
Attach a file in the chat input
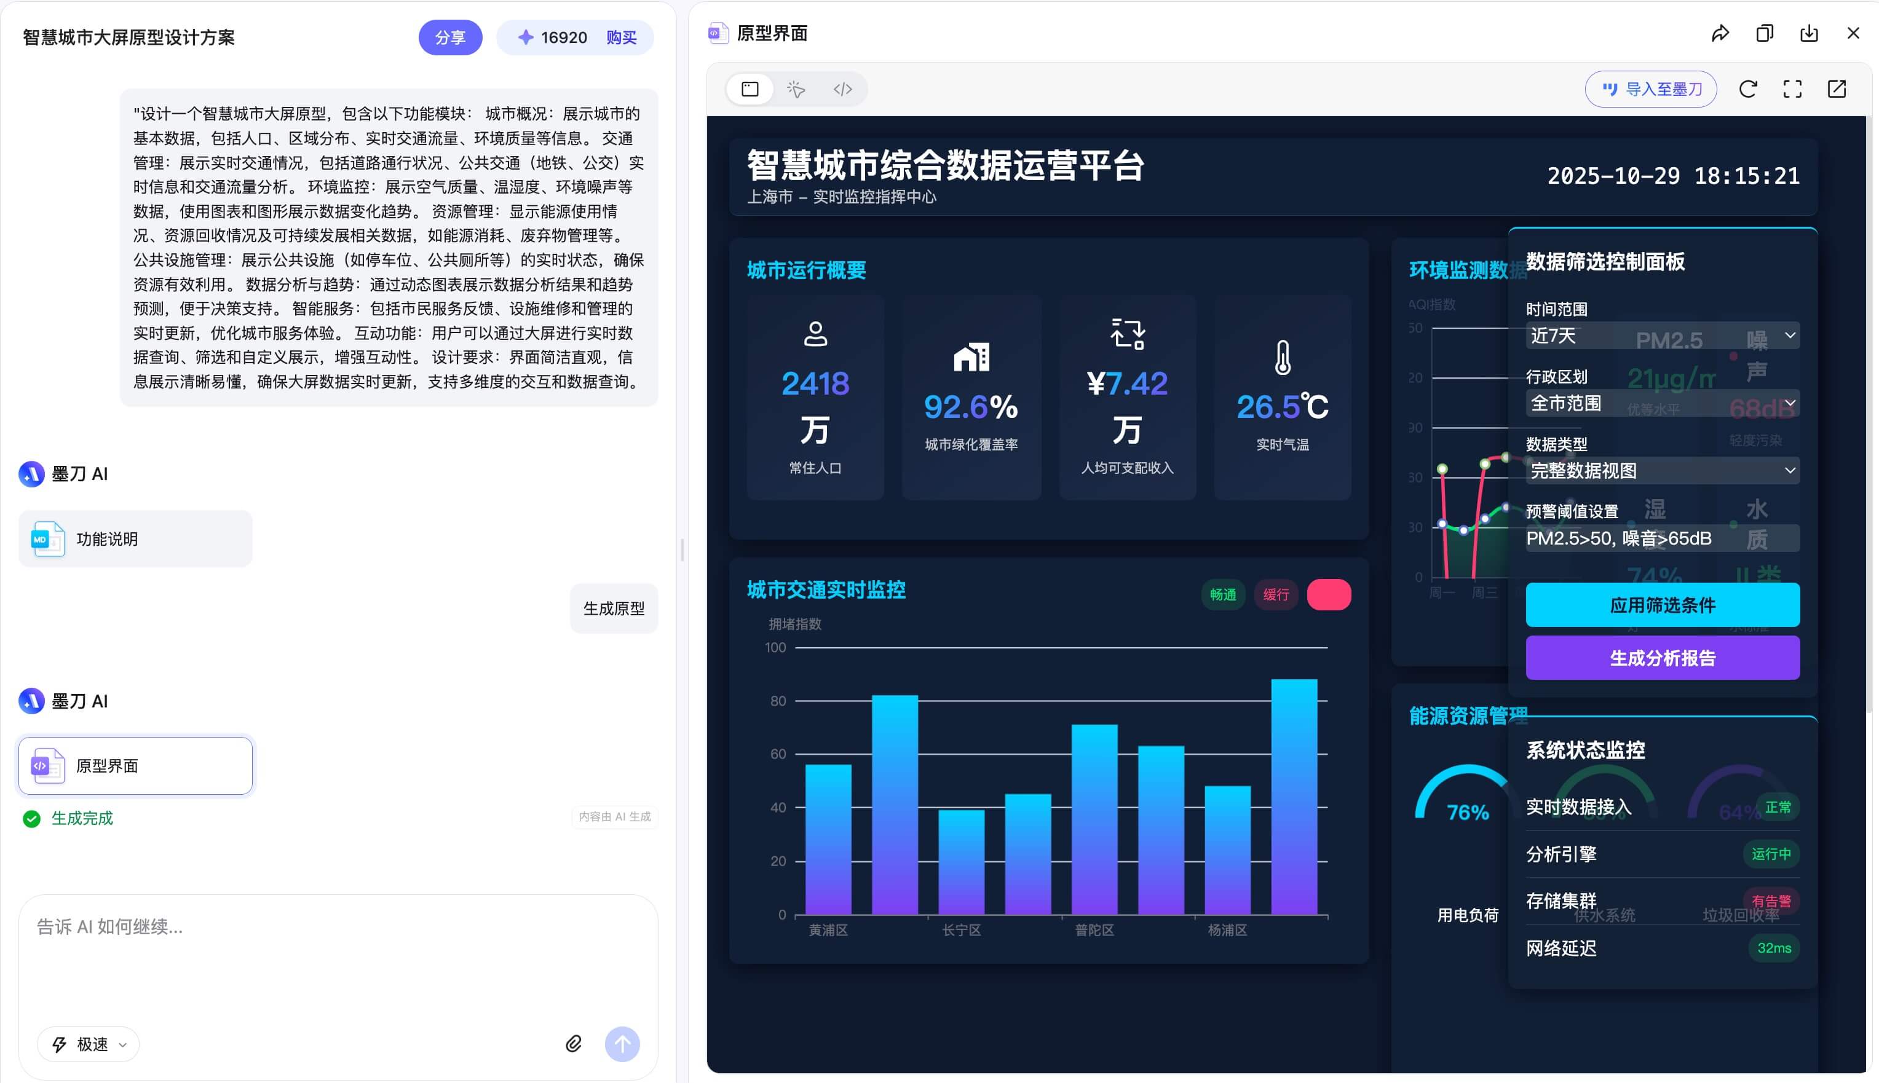574,1044
